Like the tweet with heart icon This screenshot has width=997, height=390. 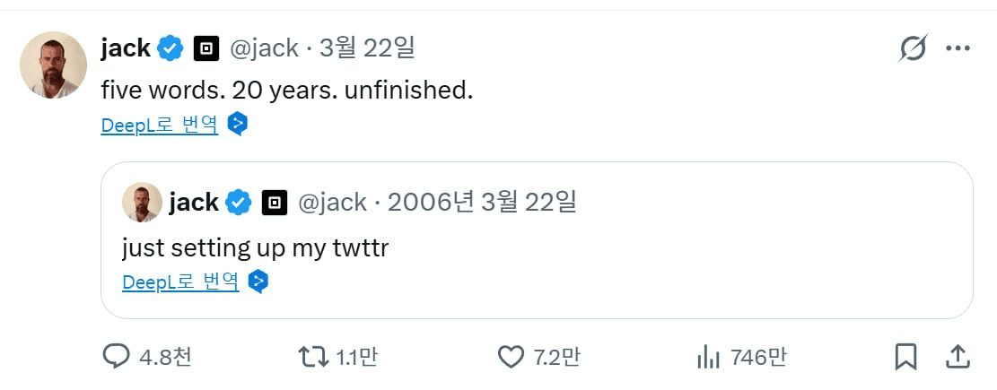pyautogui.click(x=511, y=357)
